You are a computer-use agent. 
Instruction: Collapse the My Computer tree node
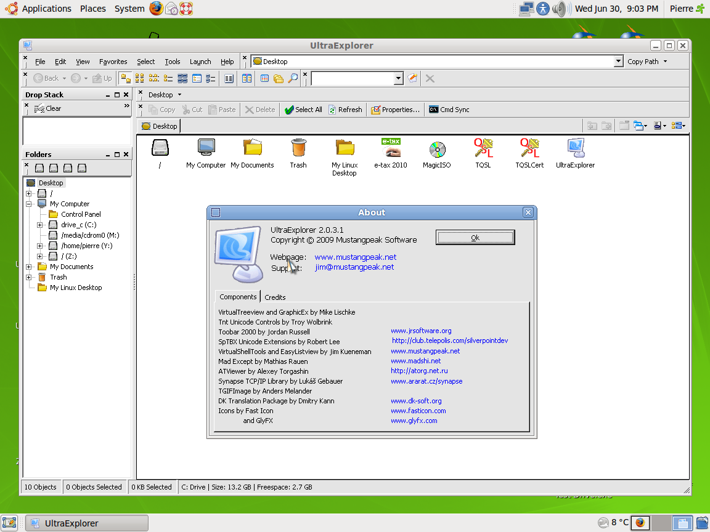29,204
